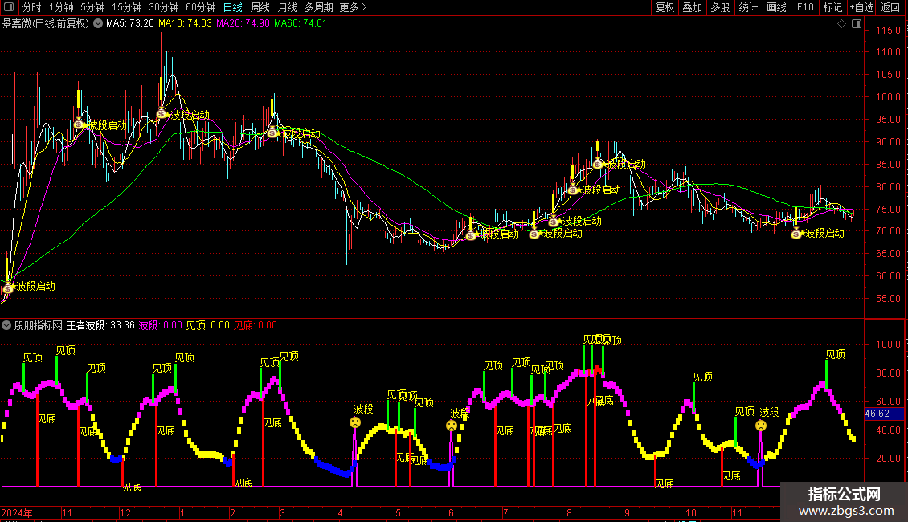The height and width of the screenshot is (522, 908).
Task: Select the 60分钟 period tab
Action: (200, 7)
